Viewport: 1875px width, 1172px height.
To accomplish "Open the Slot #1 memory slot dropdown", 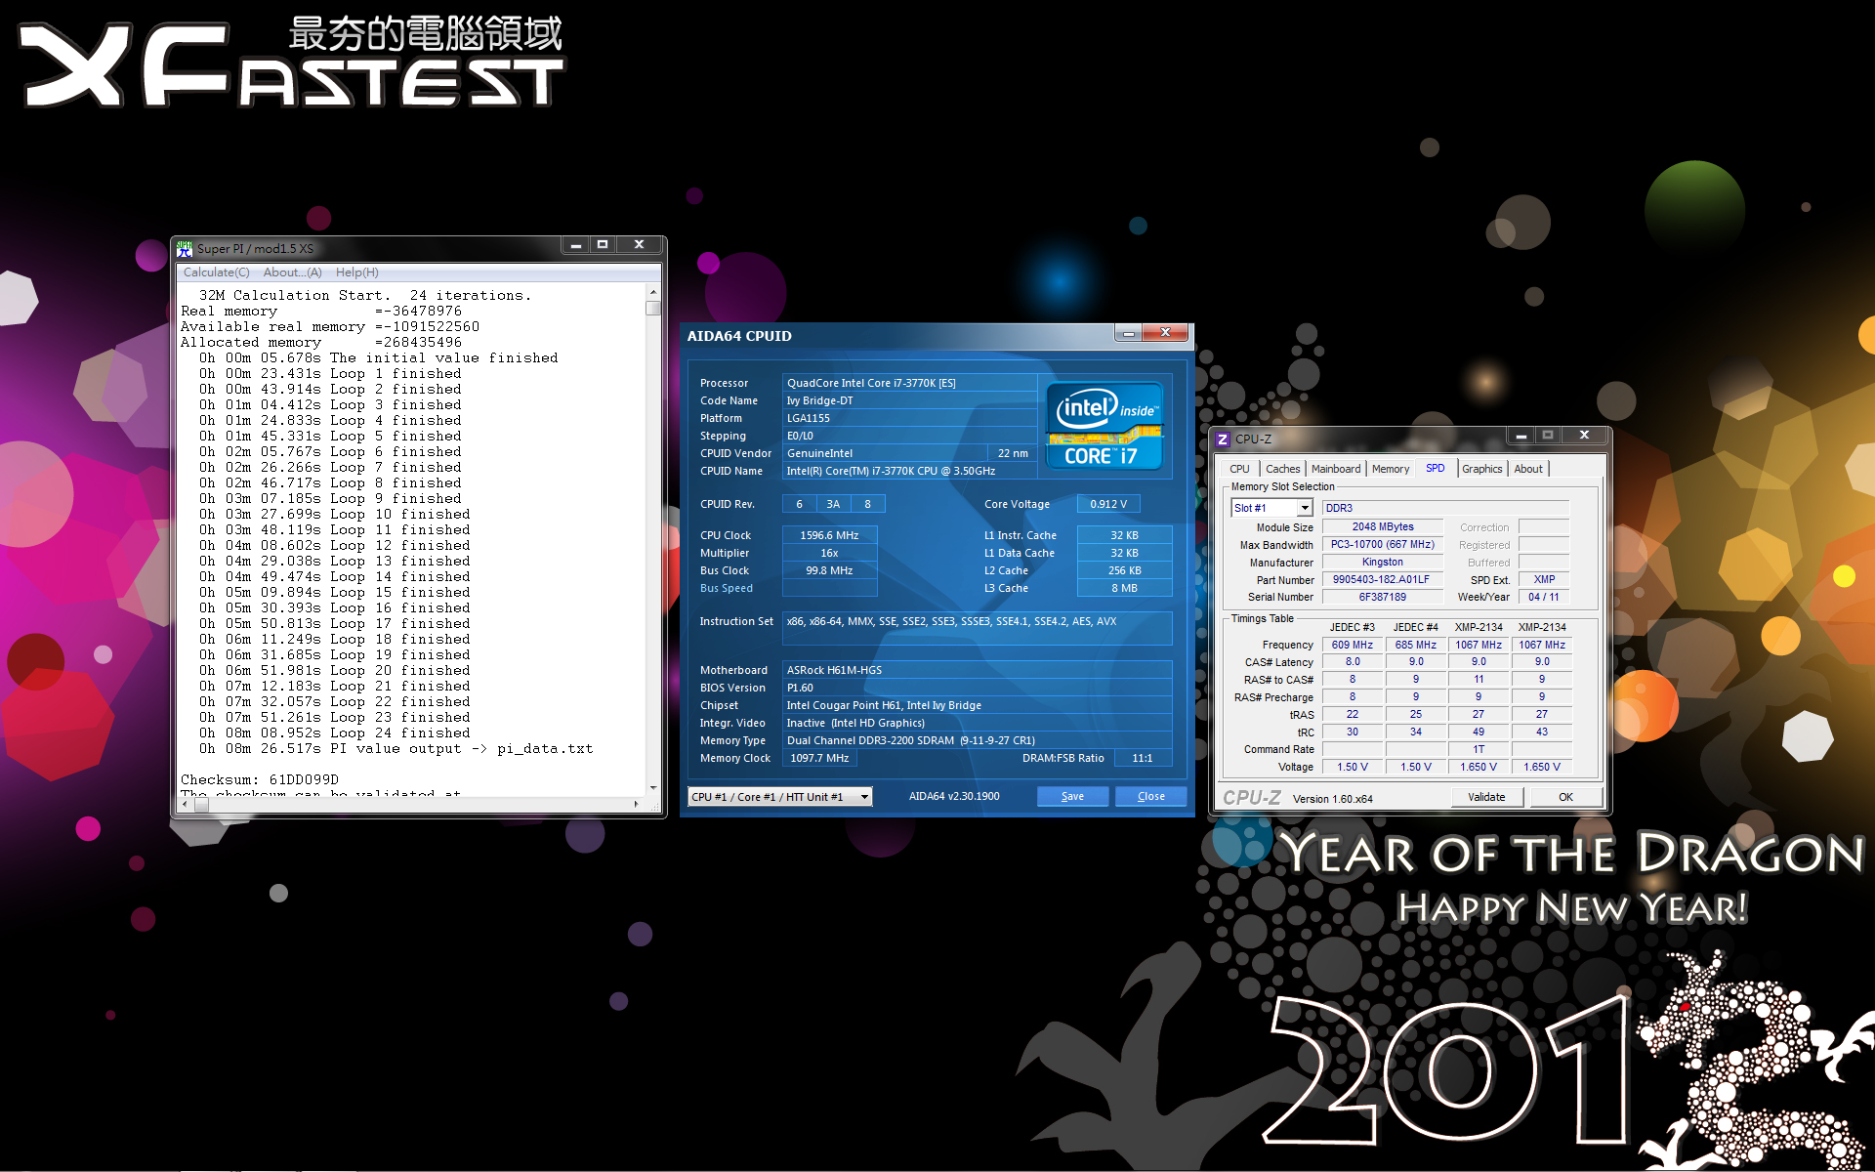I will click(1304, 508).
